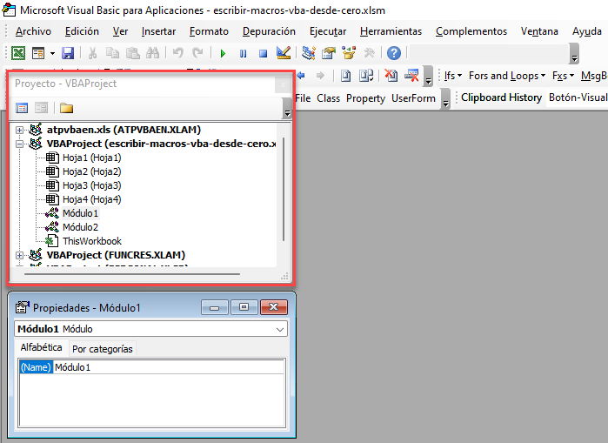Open the Edición menu
Image resolution: width=608 pixels, height=443 pixels.
[x=82, y=31]
